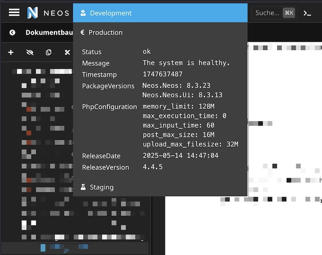This screenshot has height=255, width=322.
Task: Click the ReleaseVersion value 4.4.5
Action: [153, 167]
